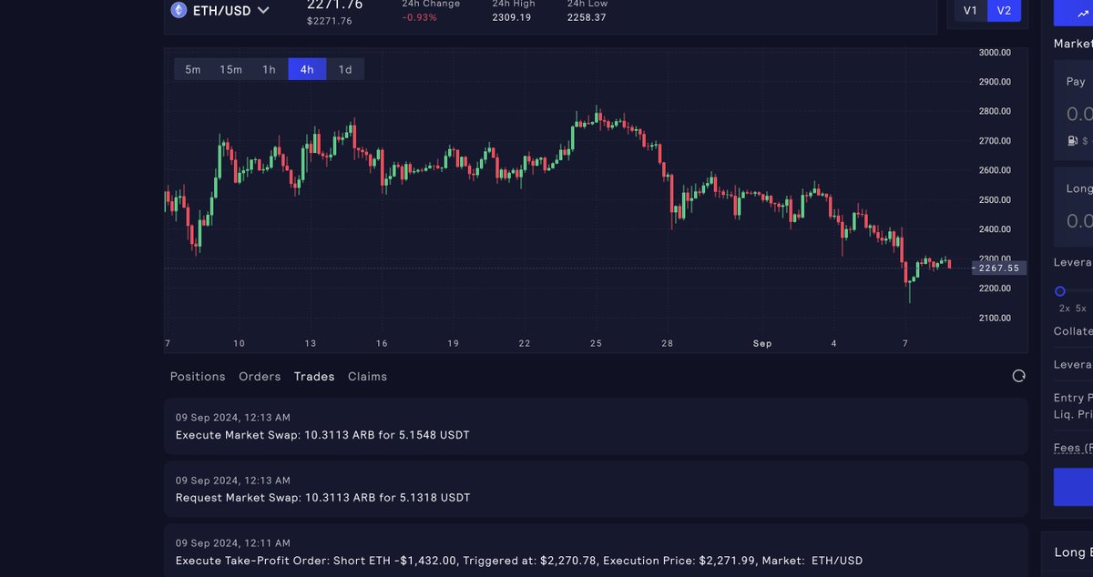The height and width of the screenshot is (577, 1093).
Task: Click the gas pump icon under Pay
Action: (1073, 141)
